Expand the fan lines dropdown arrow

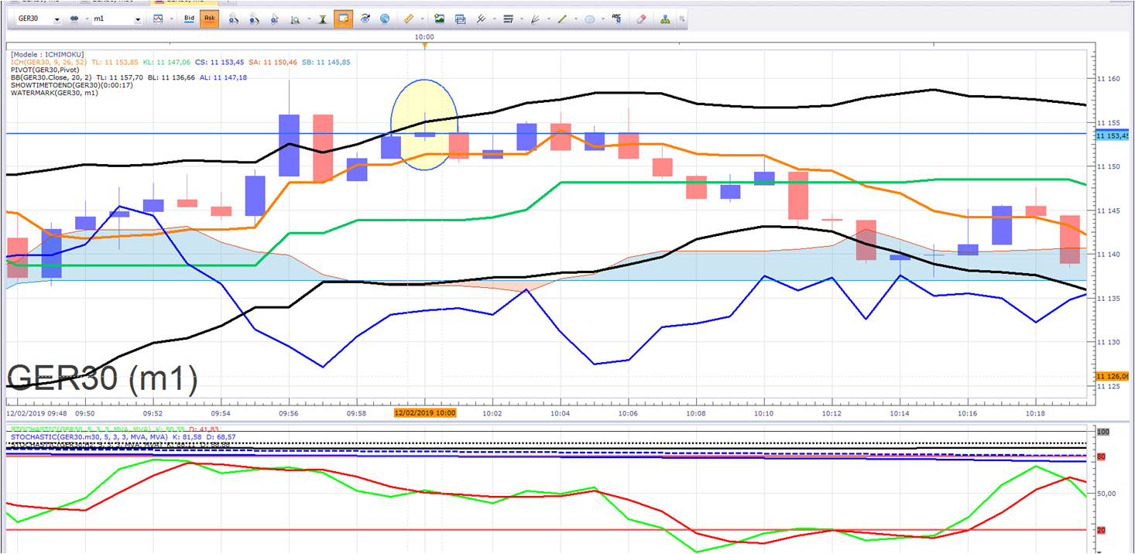point(548,19)
